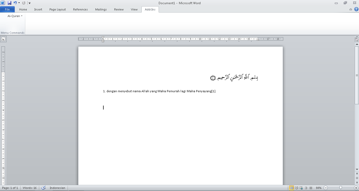
Task: Click the 'Page: 1 of 1' status indicator
Action: tap(10, 188)
